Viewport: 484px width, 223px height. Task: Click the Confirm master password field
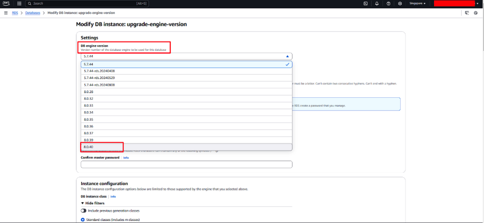[x=186, y=164]
